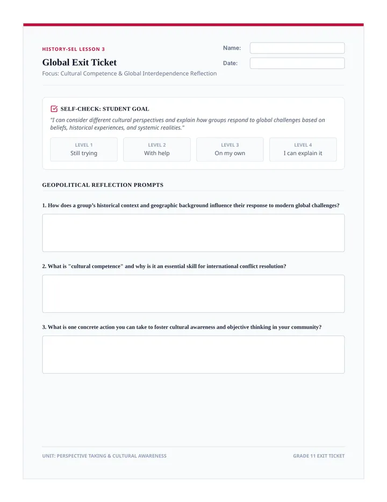
Task: Click answer box for question 1
Action: tap(193, 233)
